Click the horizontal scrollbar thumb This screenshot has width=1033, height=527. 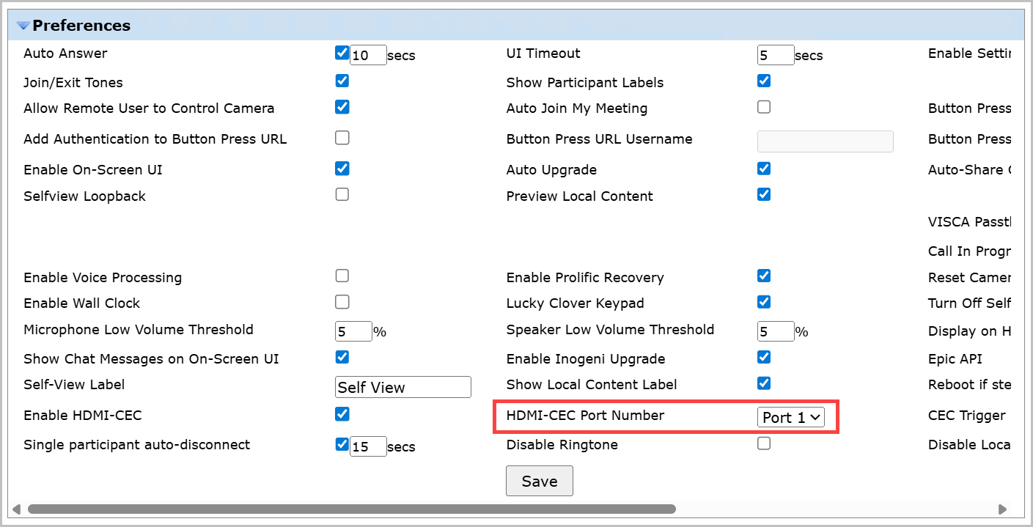(x=352, y=509)
